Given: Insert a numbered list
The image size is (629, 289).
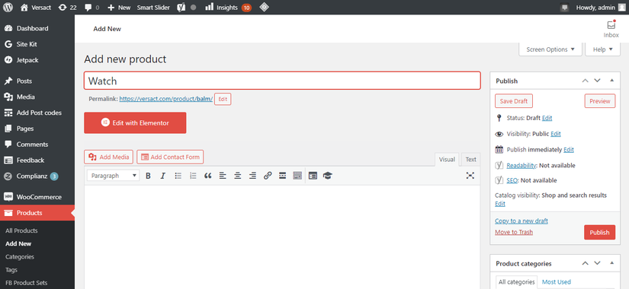Looking at the screenshot, I should (x=193, y=176).
